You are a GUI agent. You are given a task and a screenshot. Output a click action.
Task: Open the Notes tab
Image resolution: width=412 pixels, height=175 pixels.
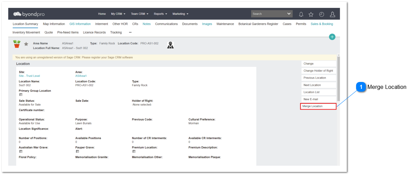coord(147,24)
